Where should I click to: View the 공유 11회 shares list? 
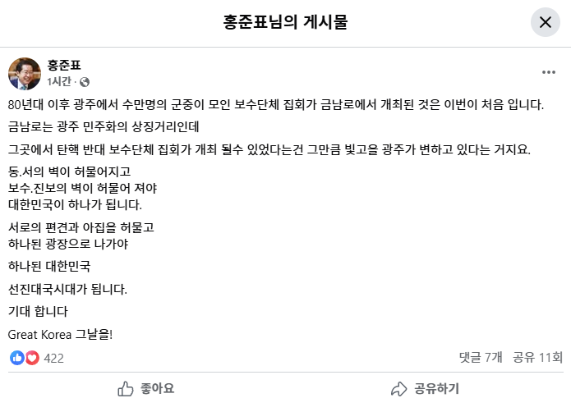pyautogui.click(x=537, y=358)
